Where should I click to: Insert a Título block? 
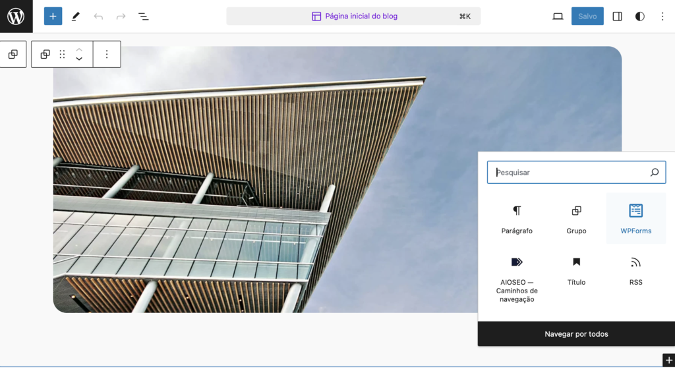[x=576, y=272]
